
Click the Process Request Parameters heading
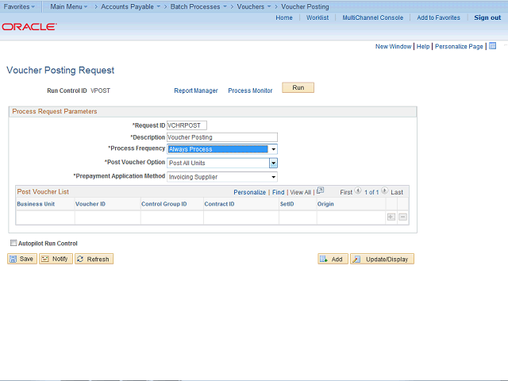coord(55,111)
